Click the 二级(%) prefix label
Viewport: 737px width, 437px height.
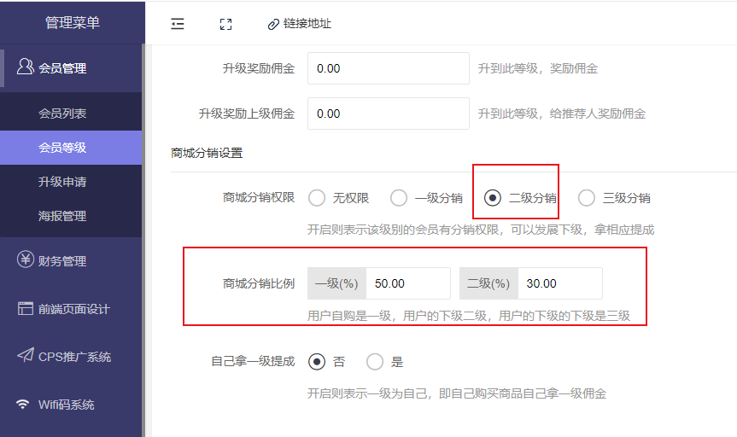click(488, 283)
